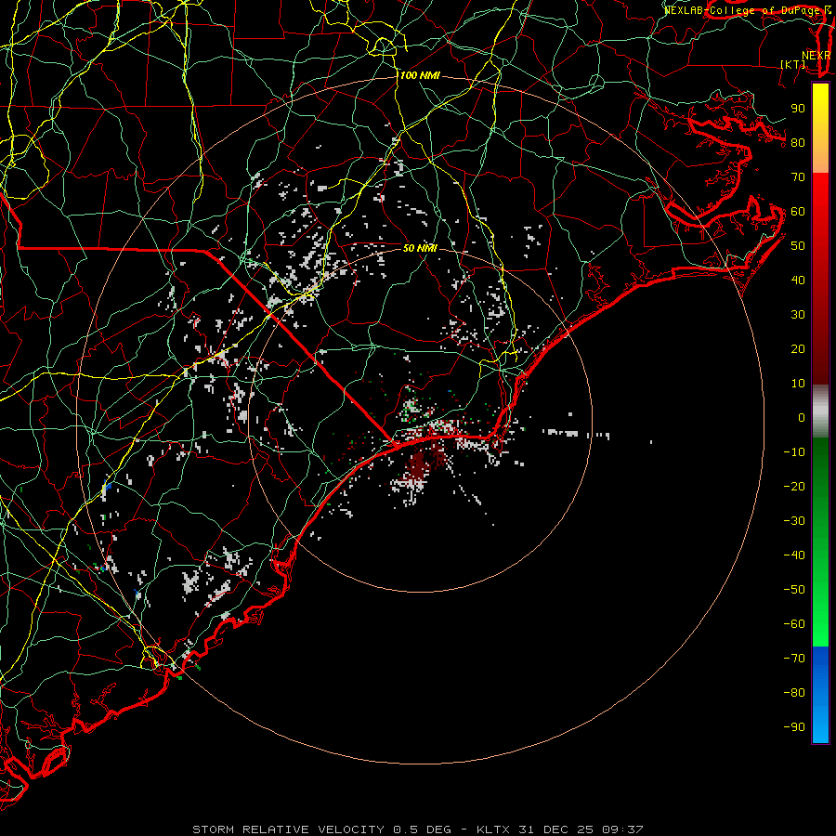Viewport: 836px width, 836px height.
Task: Click the '31 DEC 25 09:37' timestamp
Action: (581, 829)
